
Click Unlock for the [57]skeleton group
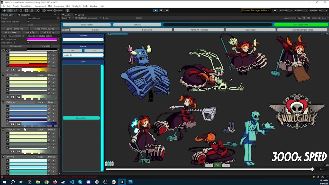tap(51, 75)
